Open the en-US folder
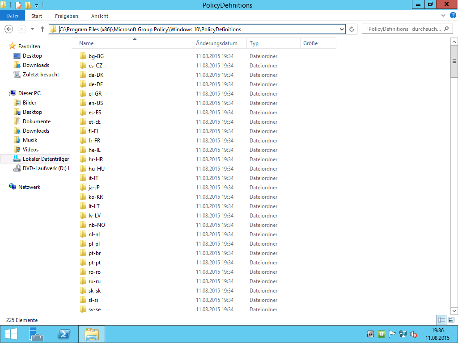The height and width of the screenshot is (343, 458). [96, 103]
